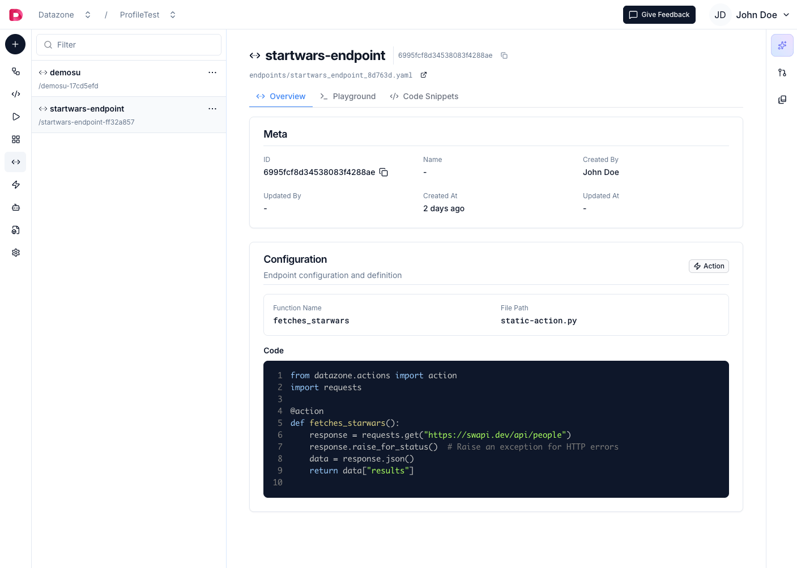Open the lightning actions icon in sidebar
This screenshot has width=797, height=568.
(16, 185)
